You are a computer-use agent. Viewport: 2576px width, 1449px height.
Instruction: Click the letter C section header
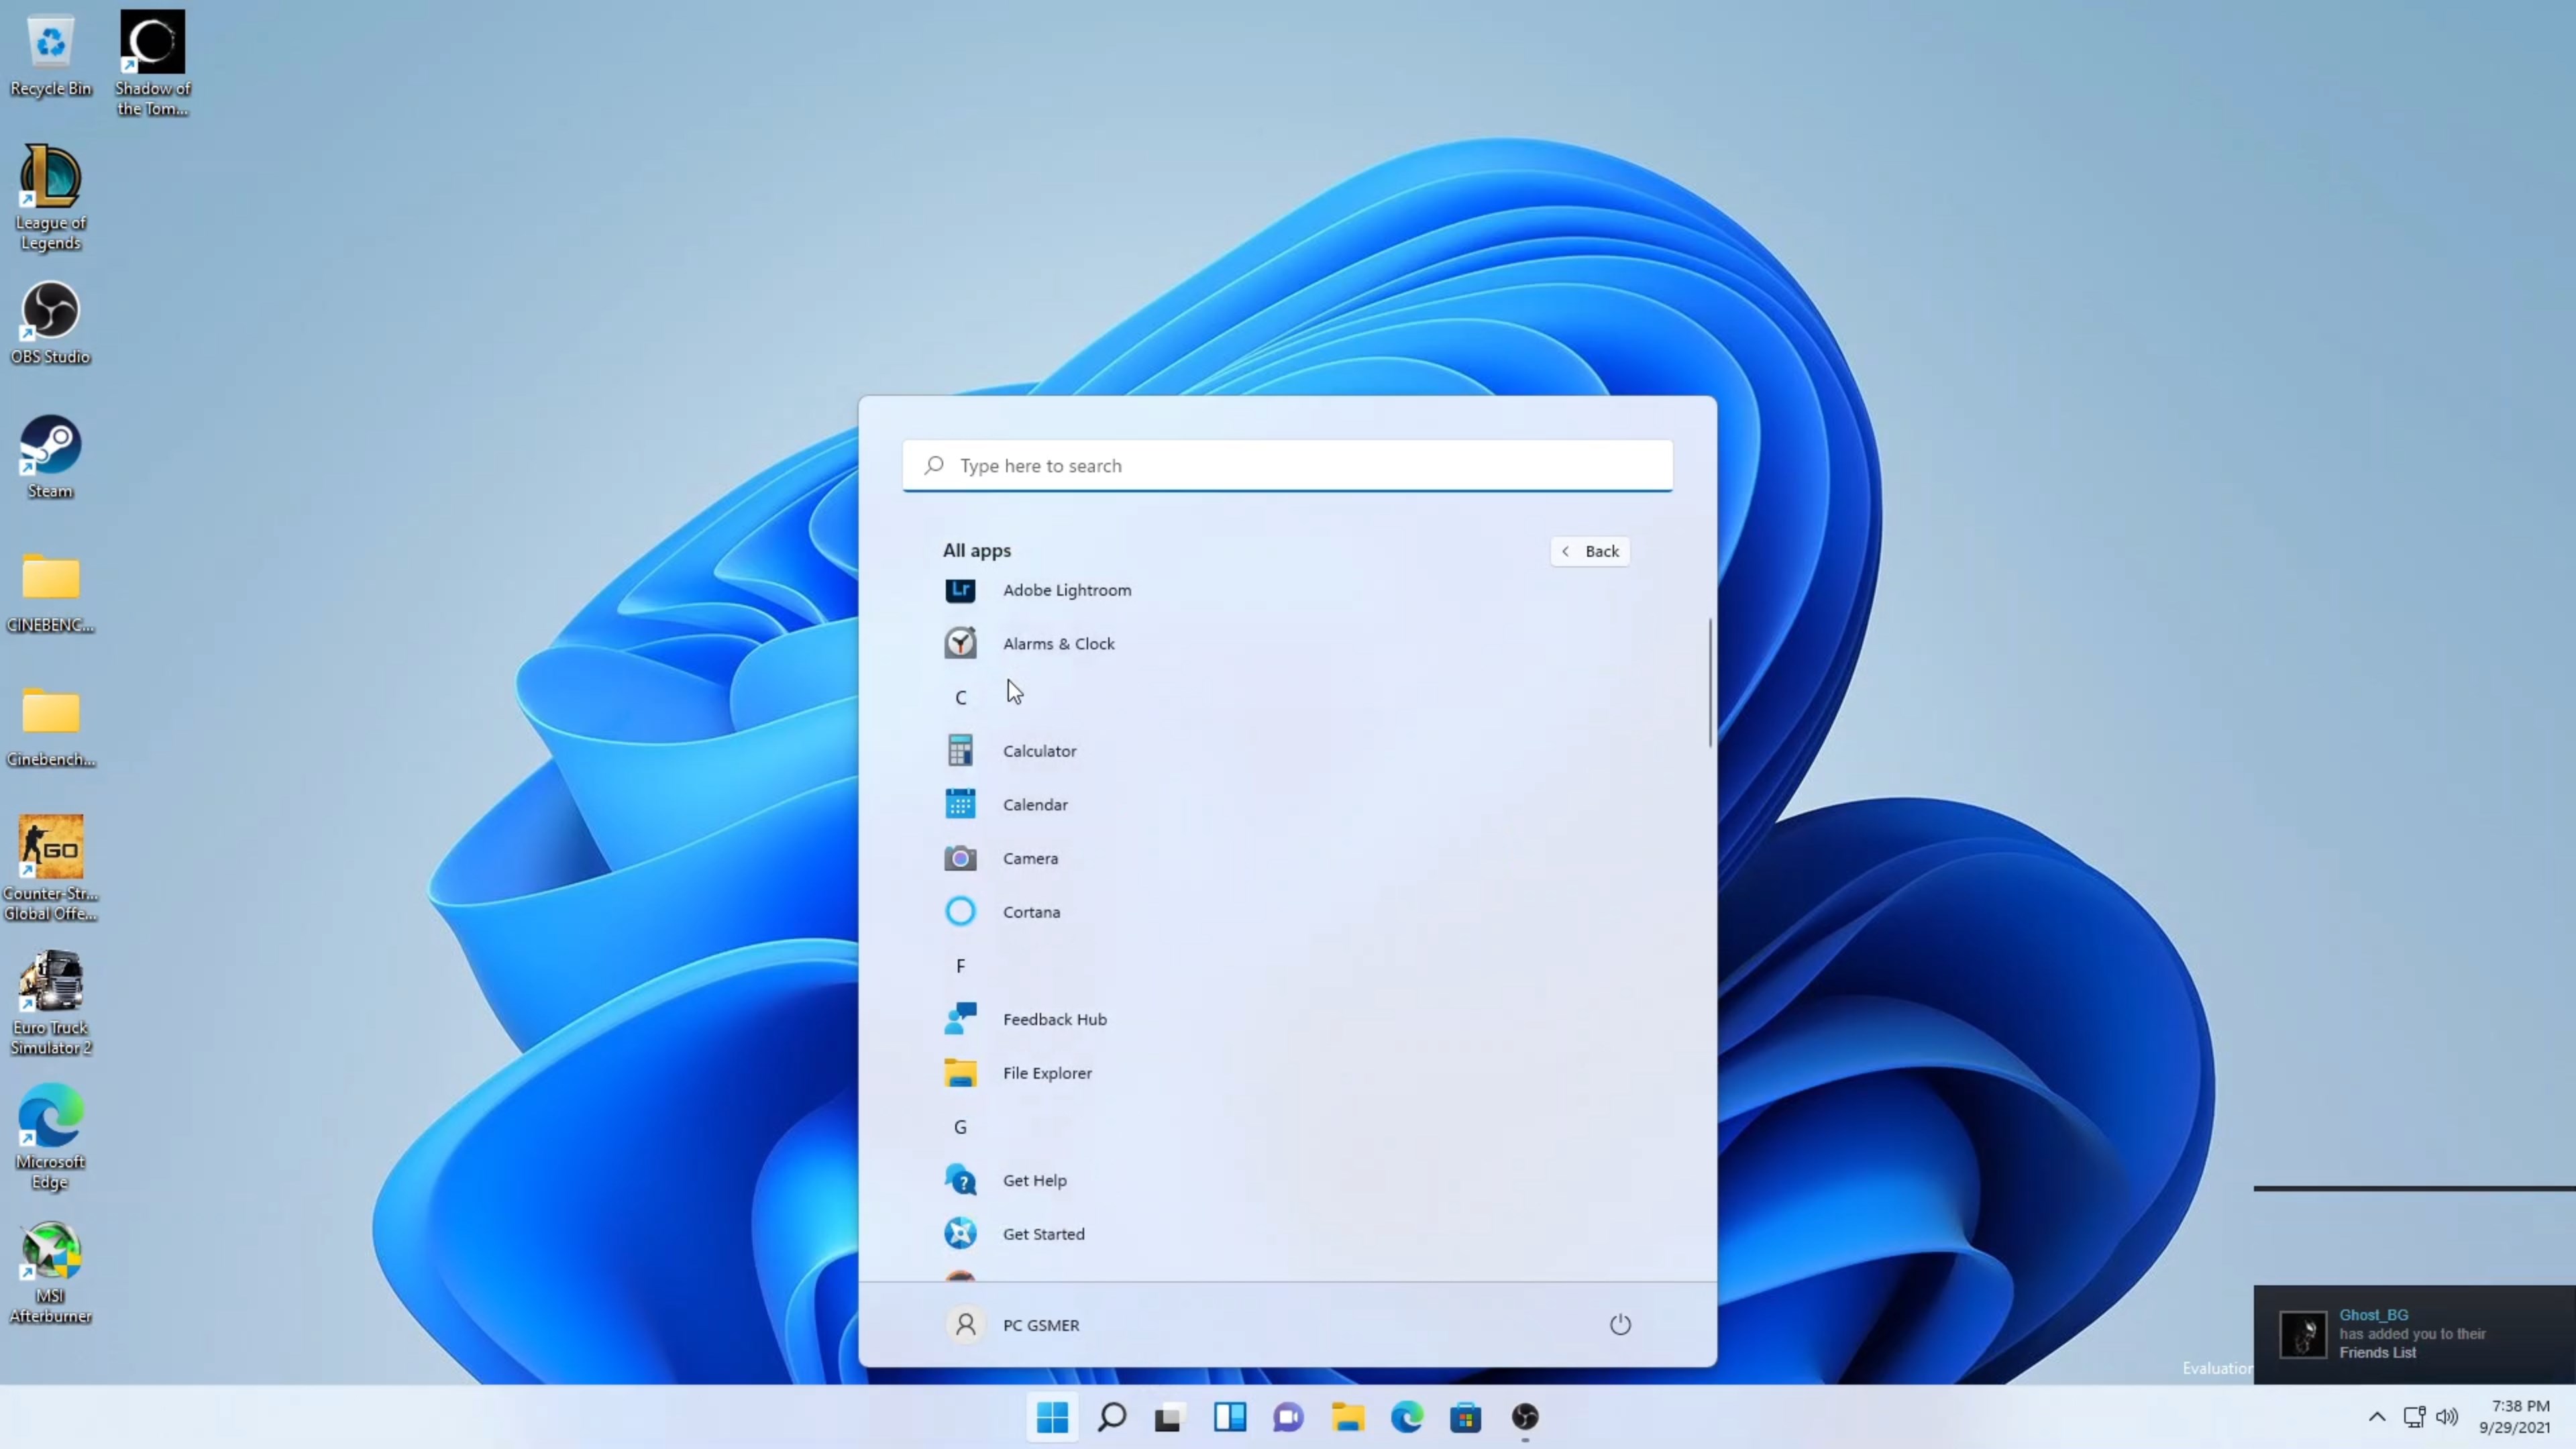point(960,698)
